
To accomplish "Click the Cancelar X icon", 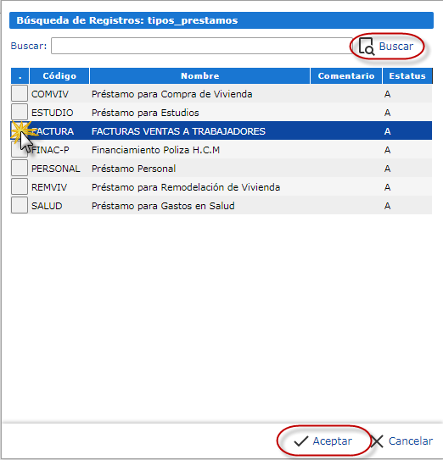I will coord(377,441).
